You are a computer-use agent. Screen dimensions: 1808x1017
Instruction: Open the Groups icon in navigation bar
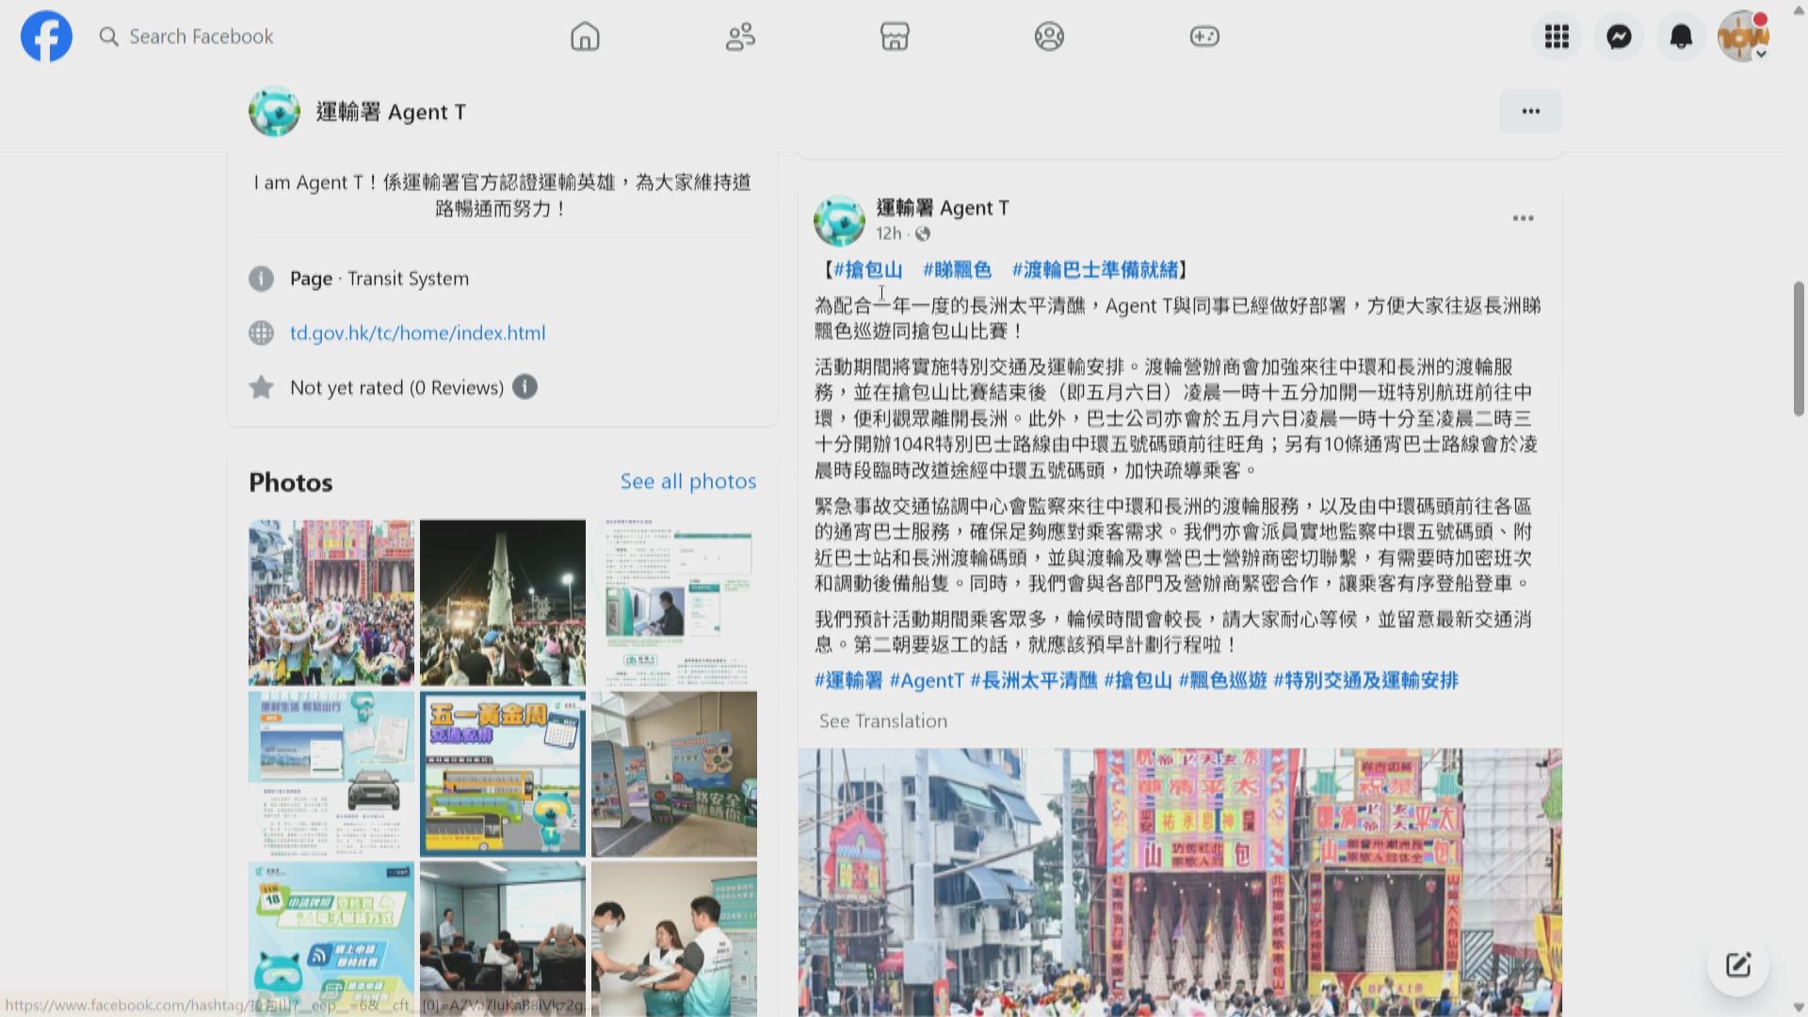pyautogui.click(x=1049, y=37)
